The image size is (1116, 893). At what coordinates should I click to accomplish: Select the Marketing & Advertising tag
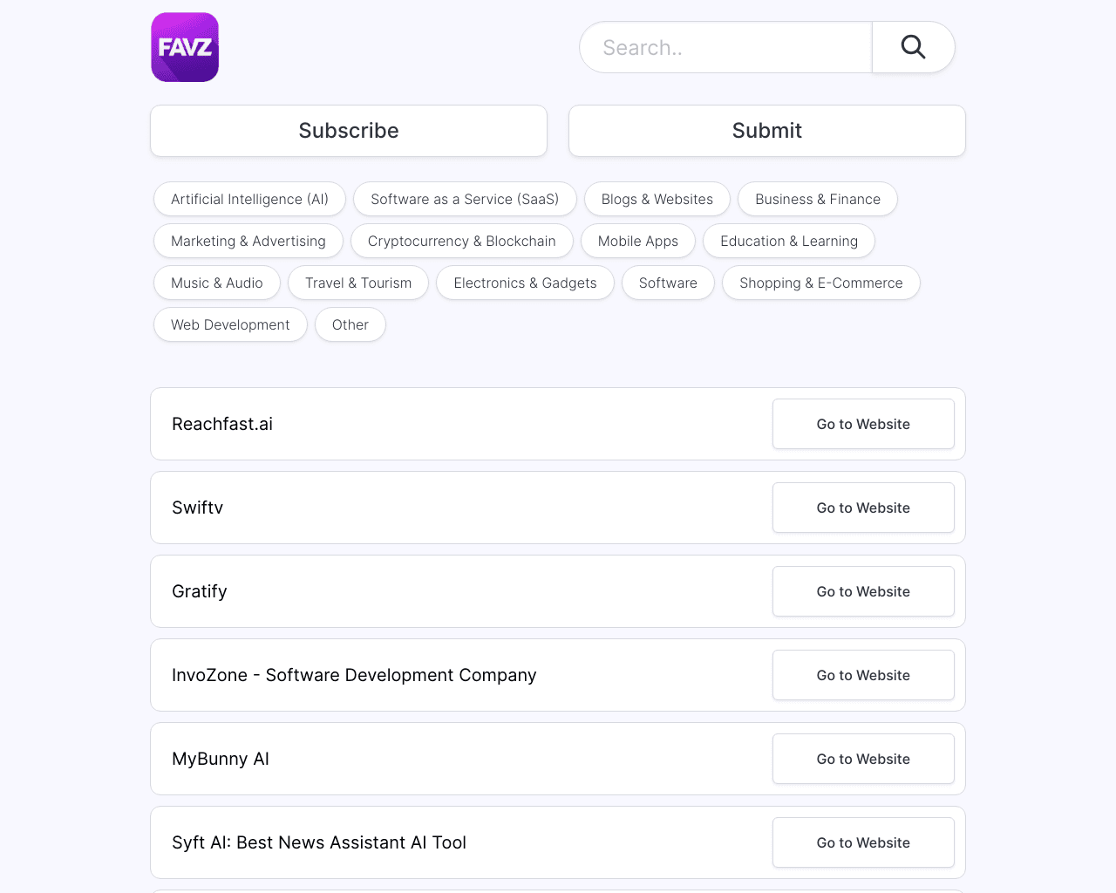pos(248,241)
